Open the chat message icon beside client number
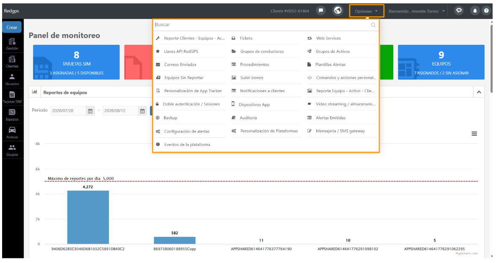The width and height of the screenshot is (496, 263). [321, 11]
